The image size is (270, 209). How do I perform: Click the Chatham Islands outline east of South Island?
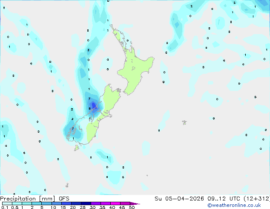[184, 122]
